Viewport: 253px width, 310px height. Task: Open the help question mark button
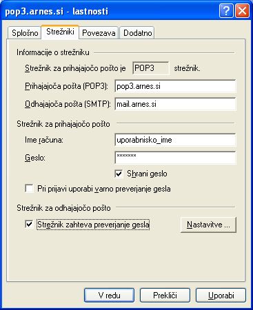[x=226, y=11]
